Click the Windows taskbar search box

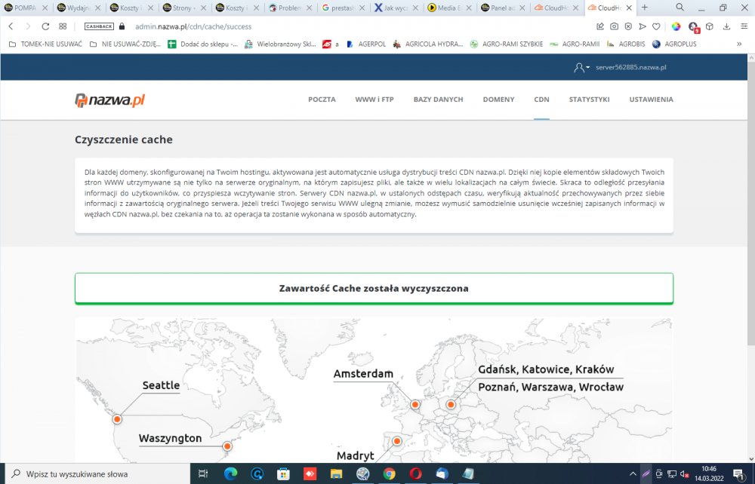pyautogui.click(x=97, y=473)
